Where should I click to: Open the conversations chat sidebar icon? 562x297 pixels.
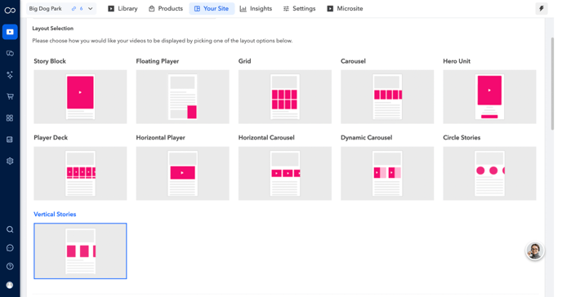pyautogui.click(x=10, y=53)
